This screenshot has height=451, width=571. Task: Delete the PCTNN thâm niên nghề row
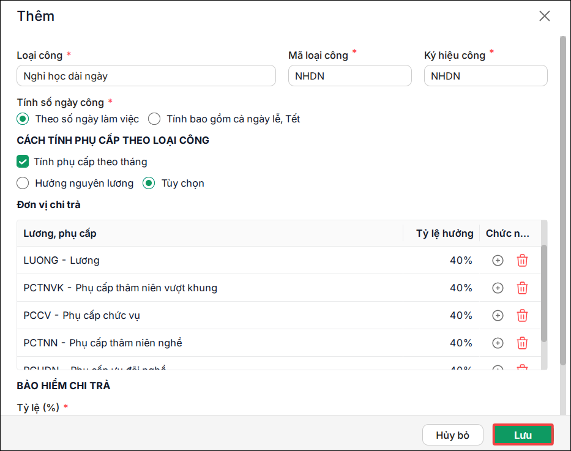[522, 343]
